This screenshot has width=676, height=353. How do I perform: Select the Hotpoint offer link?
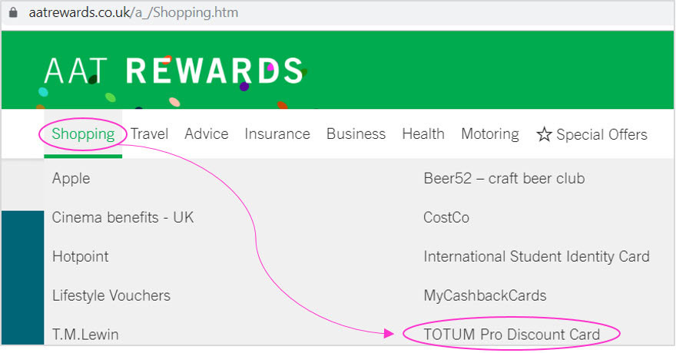pyautogui.click(x=80, y=256)
